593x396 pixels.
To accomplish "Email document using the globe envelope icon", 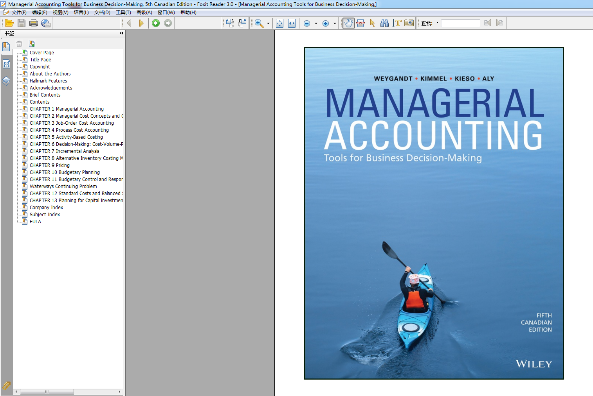I will [46, 23].
